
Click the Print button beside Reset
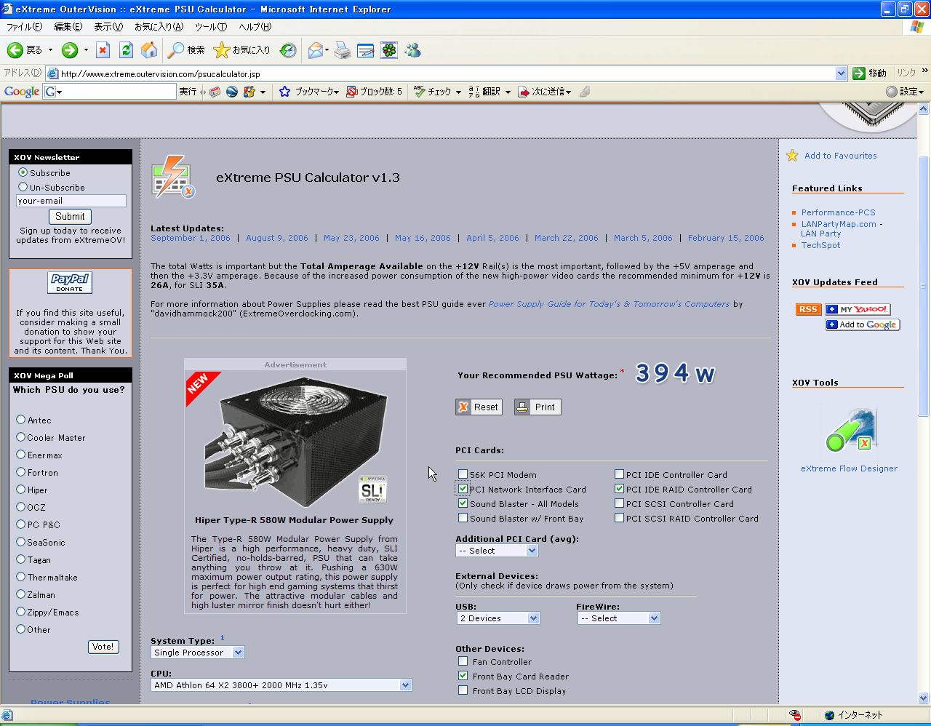(538, 407)
